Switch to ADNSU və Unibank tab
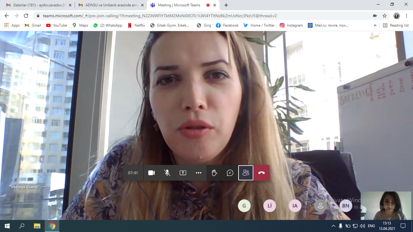413x232 pixels. tap(110, 5)
